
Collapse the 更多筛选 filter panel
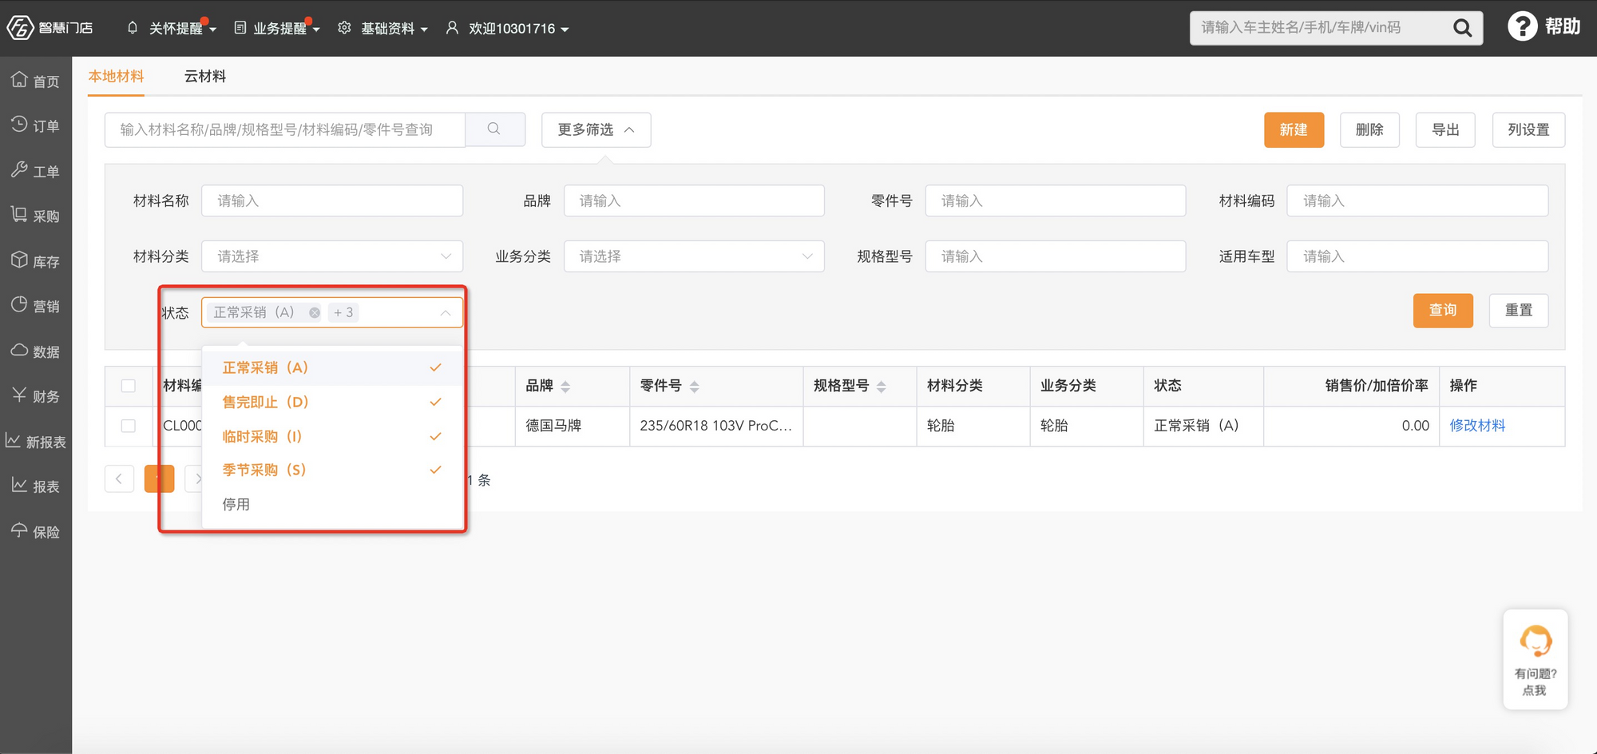tap(596, 129)
